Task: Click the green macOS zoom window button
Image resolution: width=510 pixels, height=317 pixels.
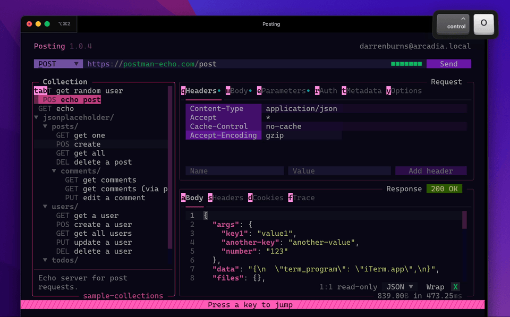Action: point(47,24)
